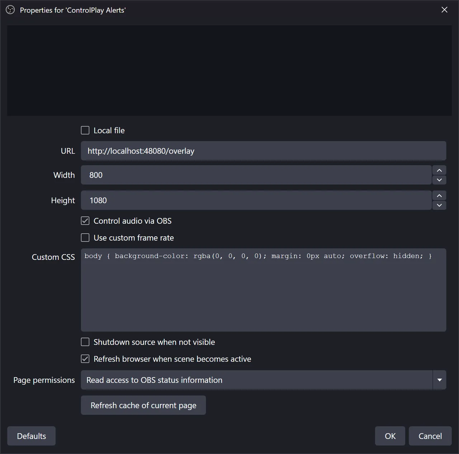Click the Page permissions label

[44, 380]
